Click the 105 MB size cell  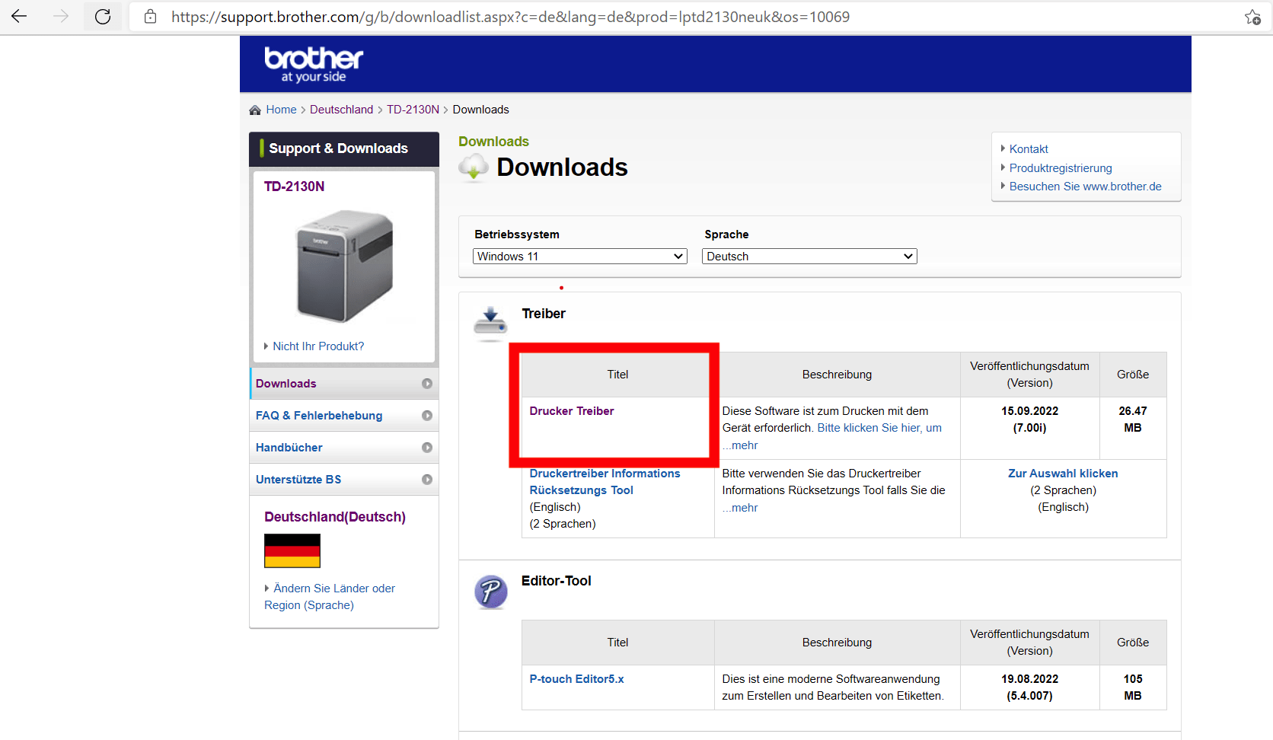1133,687
